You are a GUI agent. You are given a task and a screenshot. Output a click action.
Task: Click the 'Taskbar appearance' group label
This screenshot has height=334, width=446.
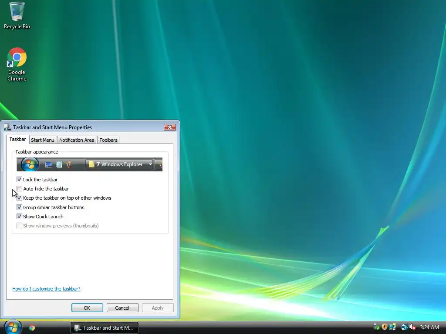pyautogui.click(x=37, y=152)
